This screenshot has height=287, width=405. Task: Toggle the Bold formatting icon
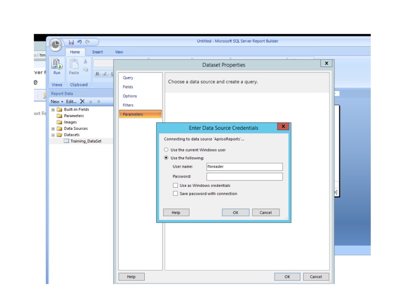click(97, 74)
